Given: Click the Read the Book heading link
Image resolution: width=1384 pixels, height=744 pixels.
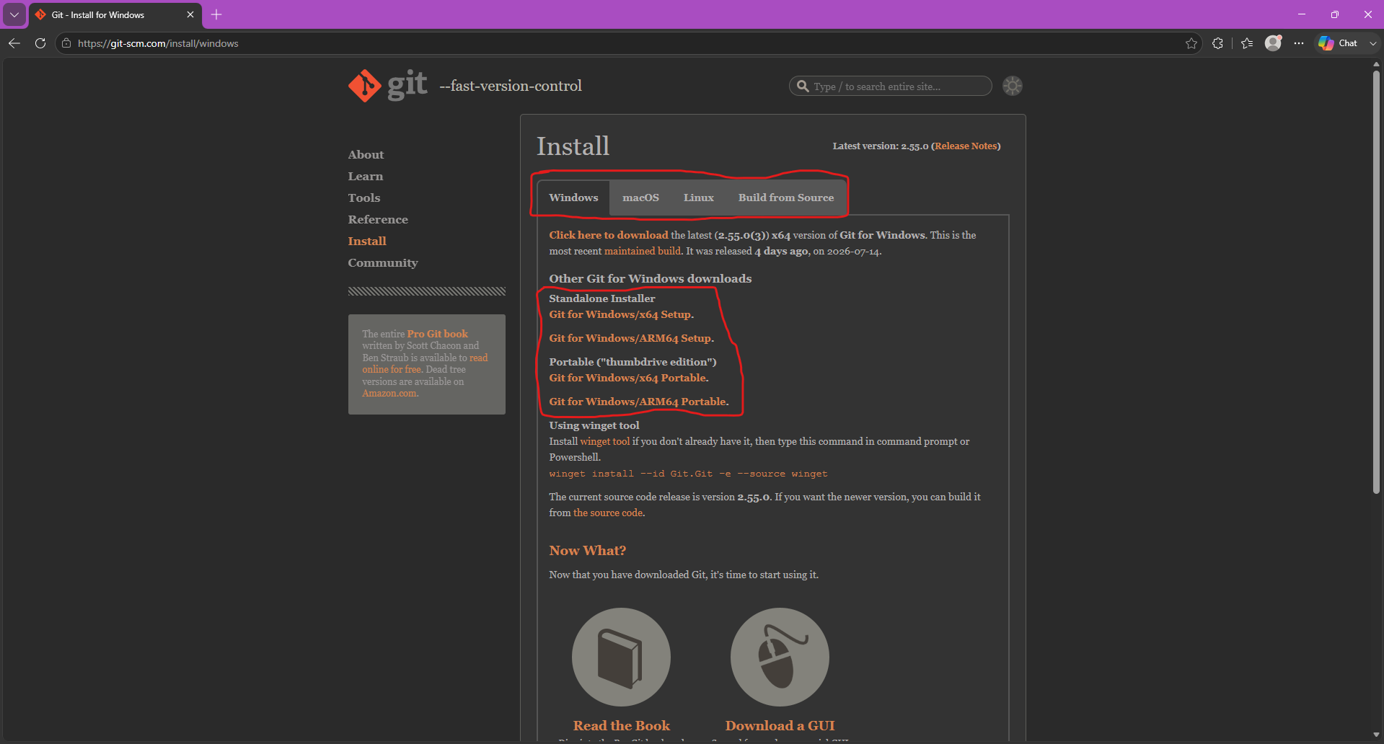Looking at the screenshot, I should pos(621,725).
